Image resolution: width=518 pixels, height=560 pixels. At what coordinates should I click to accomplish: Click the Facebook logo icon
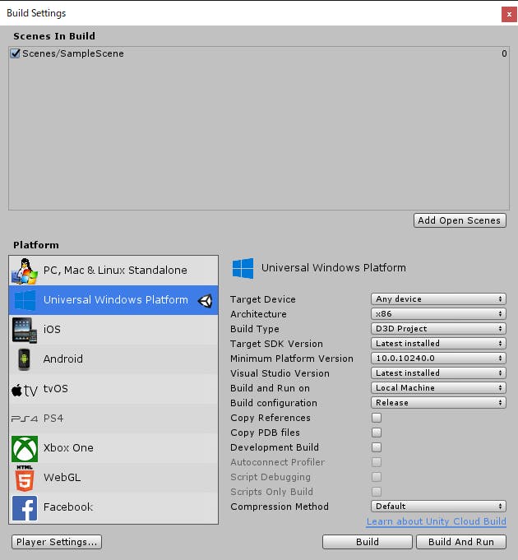coord(25,508)
